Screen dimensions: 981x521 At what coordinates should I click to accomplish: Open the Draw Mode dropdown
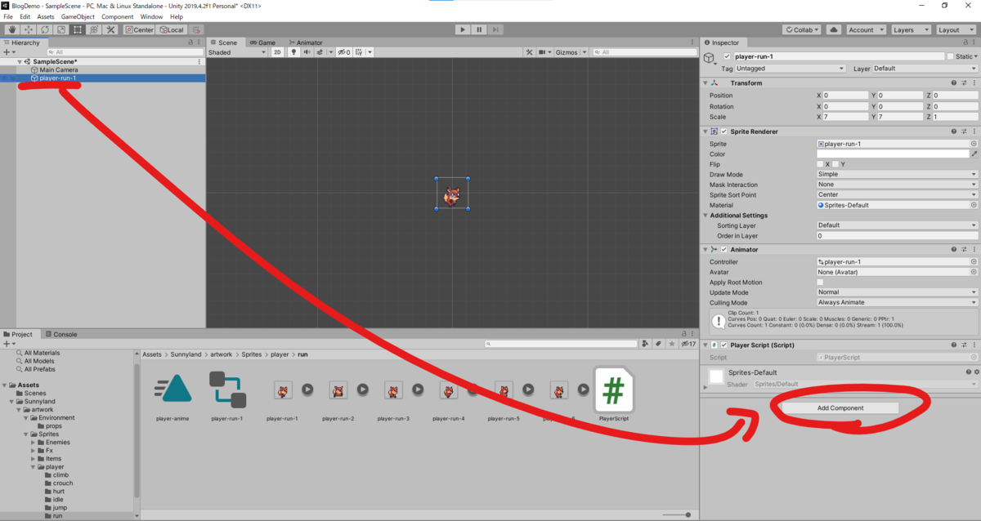tap(898, 174)
